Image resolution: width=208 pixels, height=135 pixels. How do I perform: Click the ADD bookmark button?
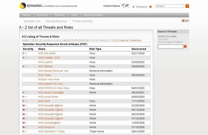point(185,21)
